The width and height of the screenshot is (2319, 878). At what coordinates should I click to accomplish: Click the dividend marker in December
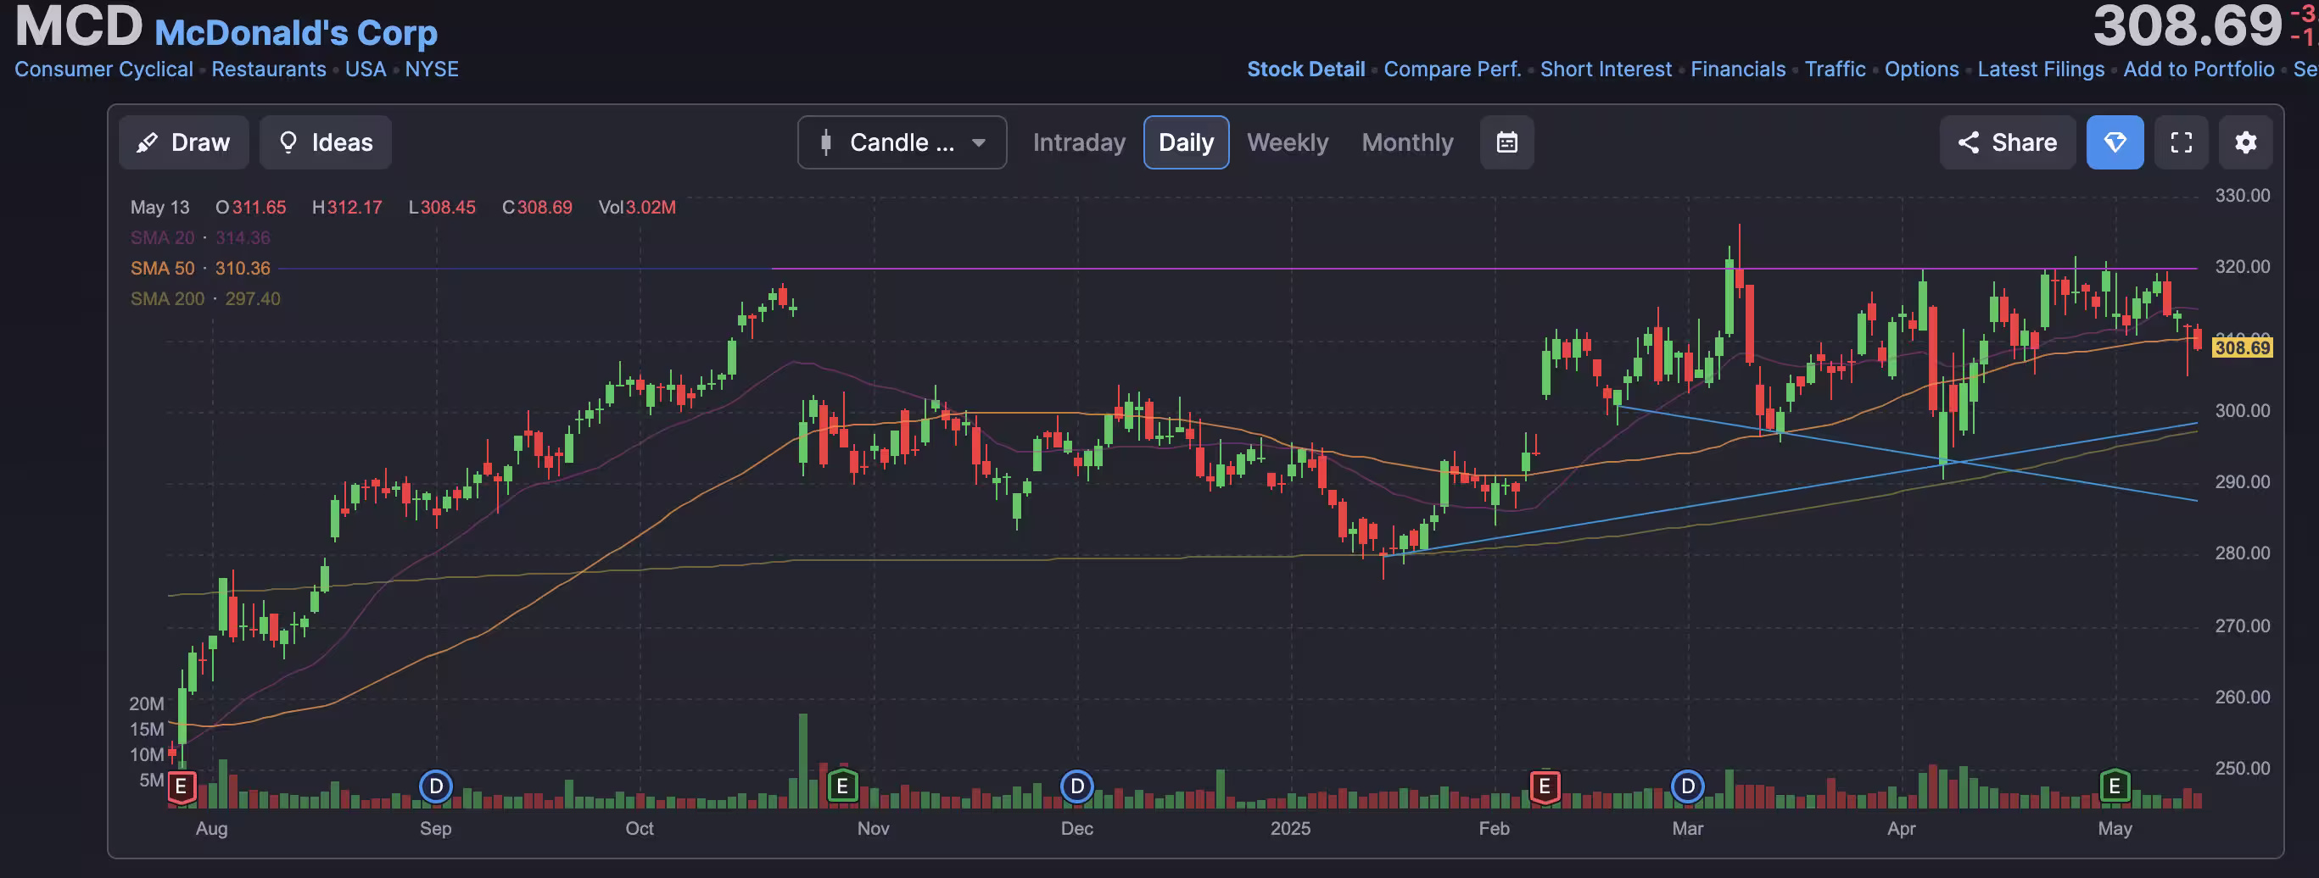(1076, 786)
